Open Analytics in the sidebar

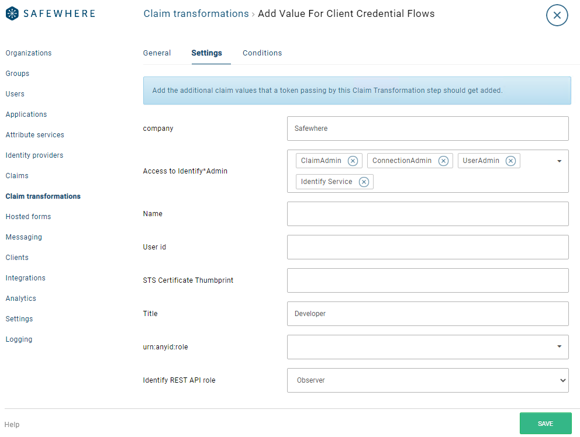click(20, 299)
